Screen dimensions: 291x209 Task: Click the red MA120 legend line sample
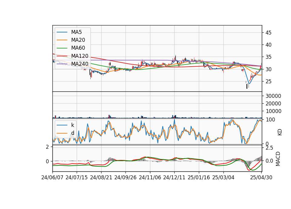[62, 56]
